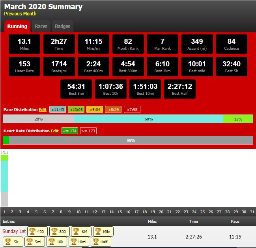Click the 60% pace bar segment
Image resolution: width=256 pixels, height=248 pixels.
[149, 119]
